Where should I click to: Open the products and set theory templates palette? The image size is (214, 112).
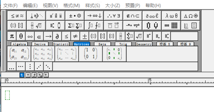[152, 25]
